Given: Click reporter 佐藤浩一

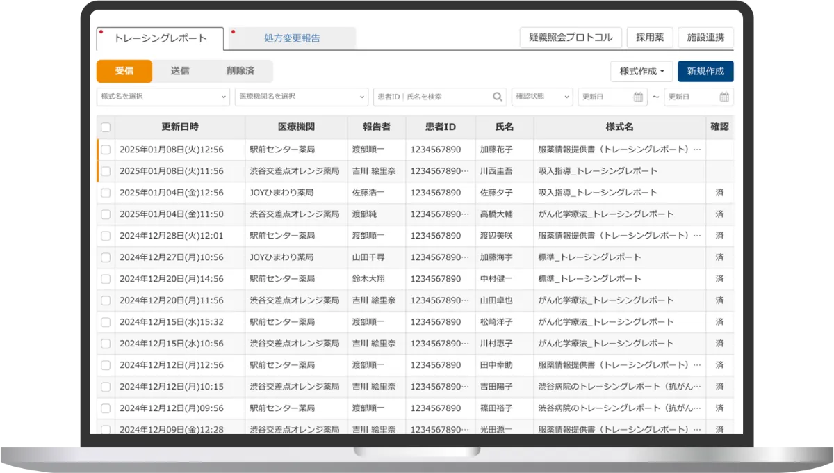Looking at the screenshot, I should 368,193.
